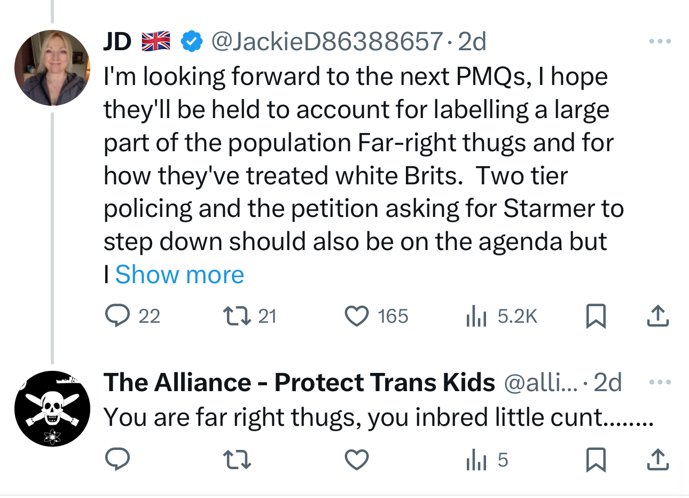Open JD's profile picture

pos(52,68)
